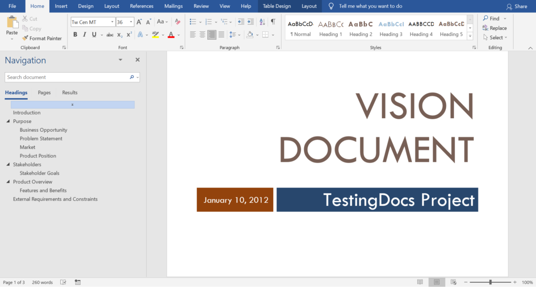Apply the Normal style
The height and width of the screenshot is (287, 536).
[300, 28]
